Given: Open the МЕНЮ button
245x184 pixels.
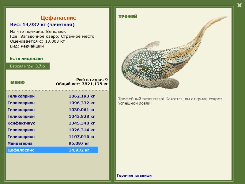Looking at the screenshot, I should 17,82.
